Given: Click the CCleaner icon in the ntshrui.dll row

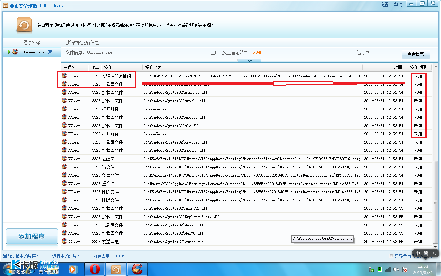Looking at the screenshot, I should (x=64, y=92).
